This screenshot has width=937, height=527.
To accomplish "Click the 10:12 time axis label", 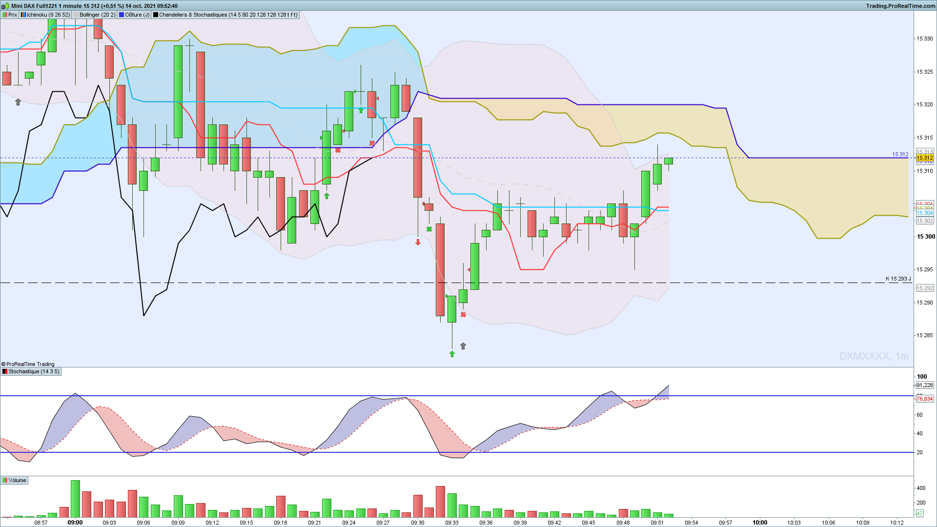I will [897, 523].
